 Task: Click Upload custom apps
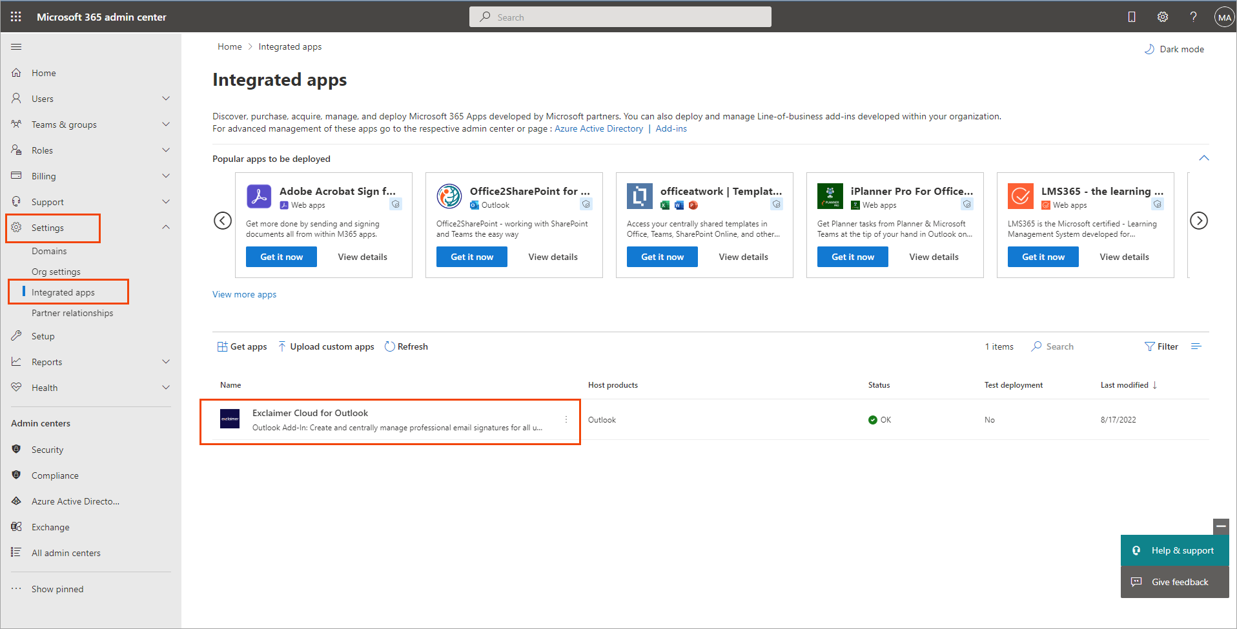(326, 346)
